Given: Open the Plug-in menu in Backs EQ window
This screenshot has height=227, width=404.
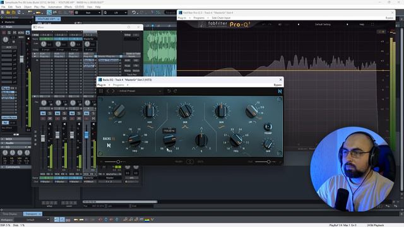Looking at the screenshot, I should click(102, 85).
